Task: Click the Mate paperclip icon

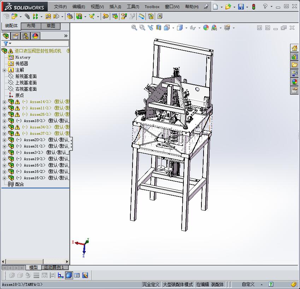Action: (27, 17)
